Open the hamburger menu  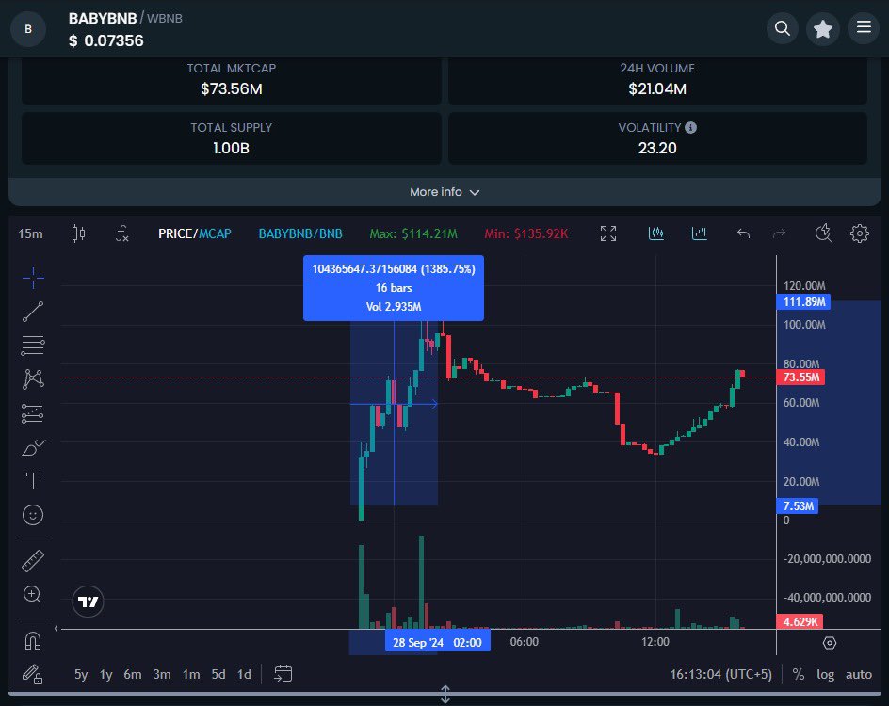pyautogui.click(x=864, y=27)
